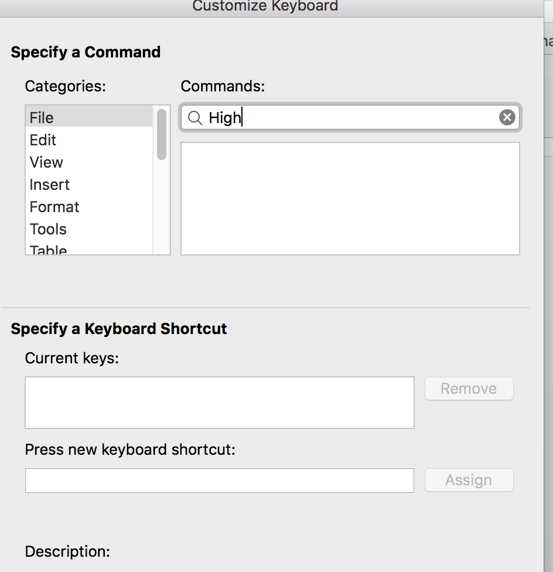Select the File category

click(42, 118)
